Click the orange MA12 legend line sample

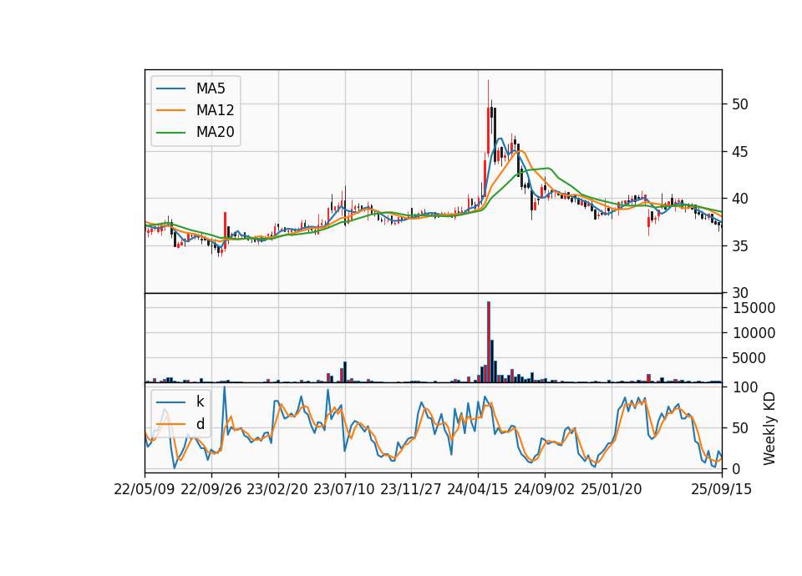(x=170, y=110)
